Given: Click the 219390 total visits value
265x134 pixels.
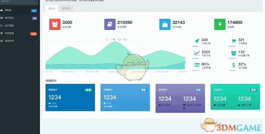Looking at the screenshot, I should click(x=125, y=22).
